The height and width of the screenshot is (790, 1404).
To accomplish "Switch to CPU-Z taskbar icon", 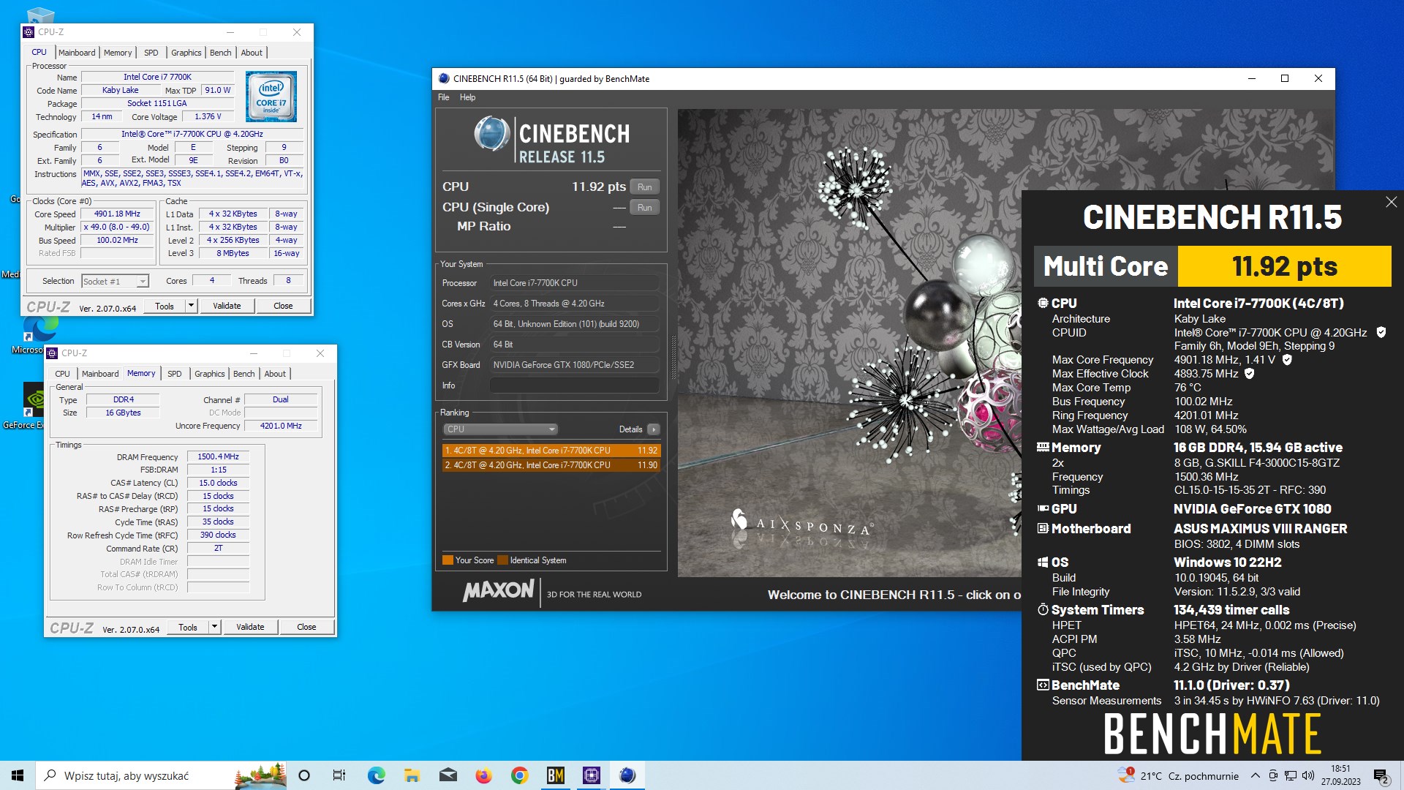I will [591, 775].
